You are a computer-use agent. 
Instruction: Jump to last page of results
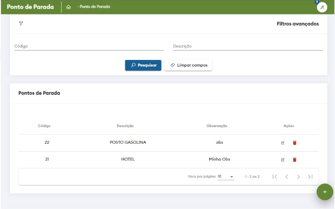pos(310,177)
